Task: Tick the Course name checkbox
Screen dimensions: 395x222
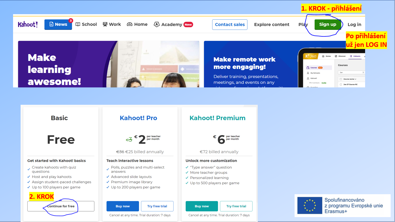Action: (x=341, y=79)
